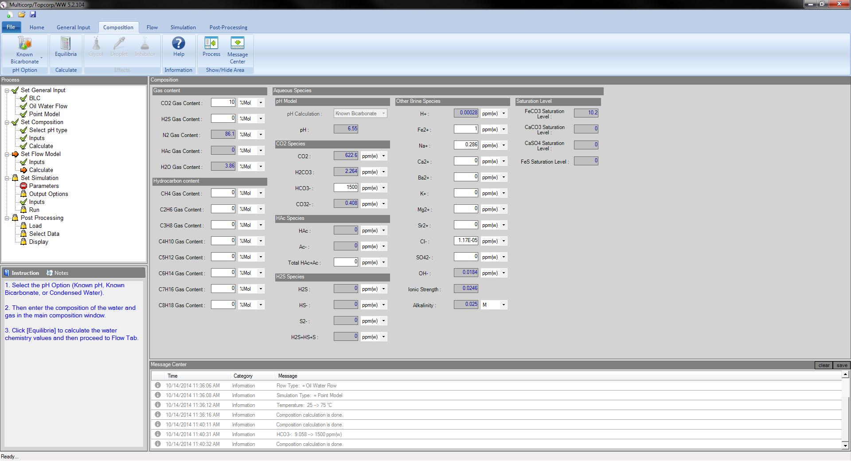Collapse the Set Simulation tree branch
The width and height of the screenshot is (851, 461).
click(6, 178)
